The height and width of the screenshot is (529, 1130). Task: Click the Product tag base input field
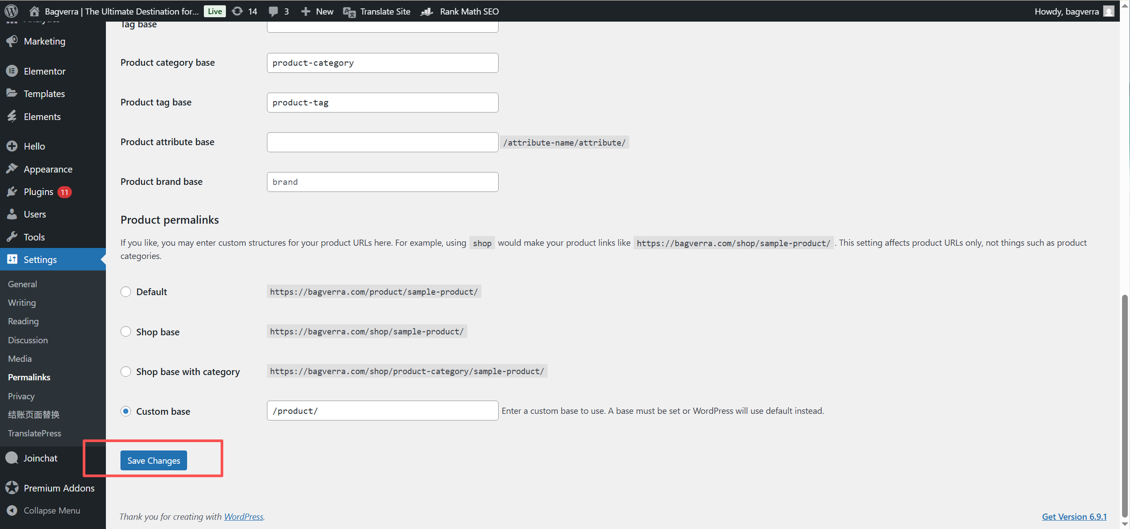(382, 102)
